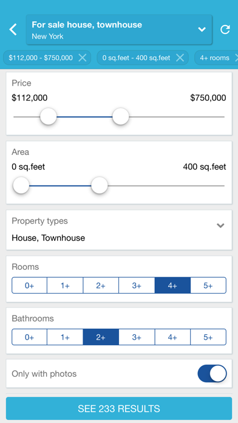The width and height of the screenshot is (238, 423).
Task: Select 4+ in the Rooms row
Action: pos(172,286)
